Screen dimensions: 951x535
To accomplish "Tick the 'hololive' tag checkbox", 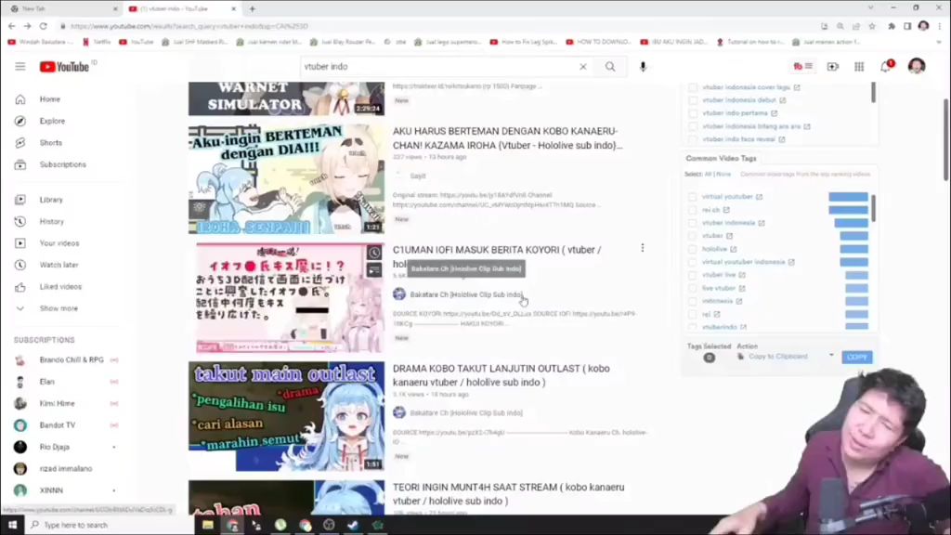I will [692, 249].
